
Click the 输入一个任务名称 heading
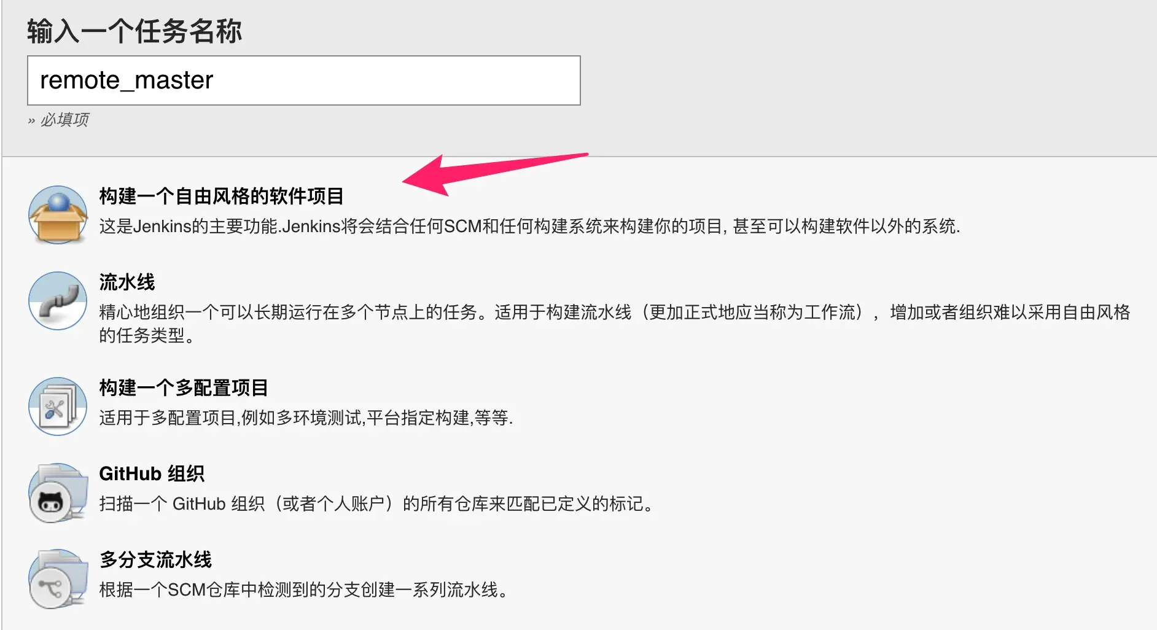134,31
